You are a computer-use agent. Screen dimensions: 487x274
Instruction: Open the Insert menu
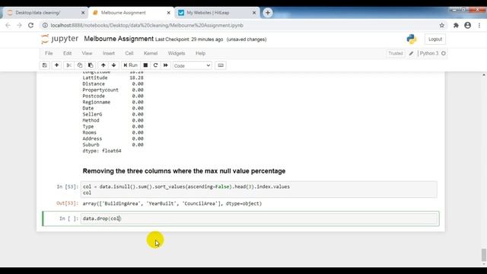click(x=109, y=53)
